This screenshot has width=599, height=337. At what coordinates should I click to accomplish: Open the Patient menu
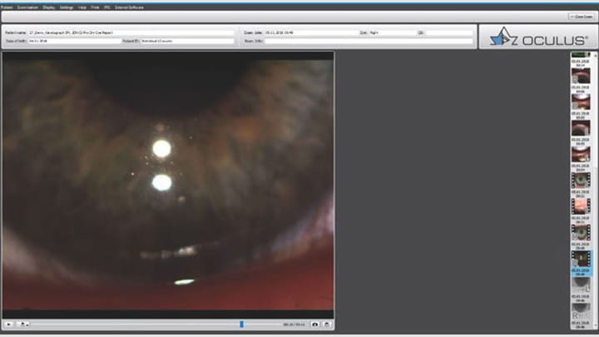pyautogui.click(x=7, y=7)
